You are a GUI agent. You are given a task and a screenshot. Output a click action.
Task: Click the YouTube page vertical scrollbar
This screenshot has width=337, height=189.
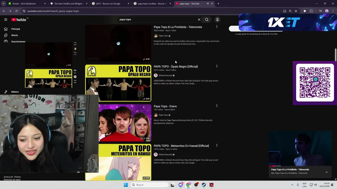335,55
